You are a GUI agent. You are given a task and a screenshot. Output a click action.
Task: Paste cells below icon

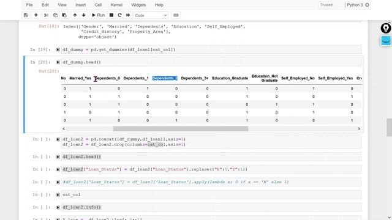click(x=64, y=15)
